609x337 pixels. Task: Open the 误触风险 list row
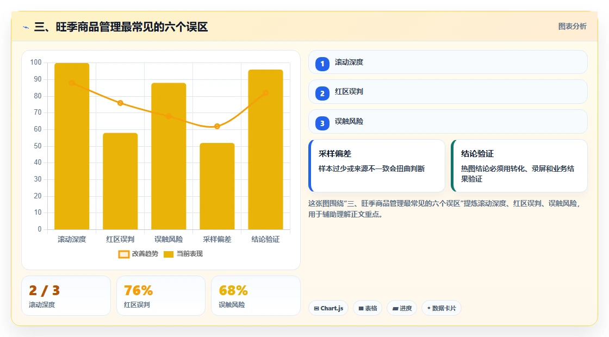pyautogui.click(x=448, y=122)
